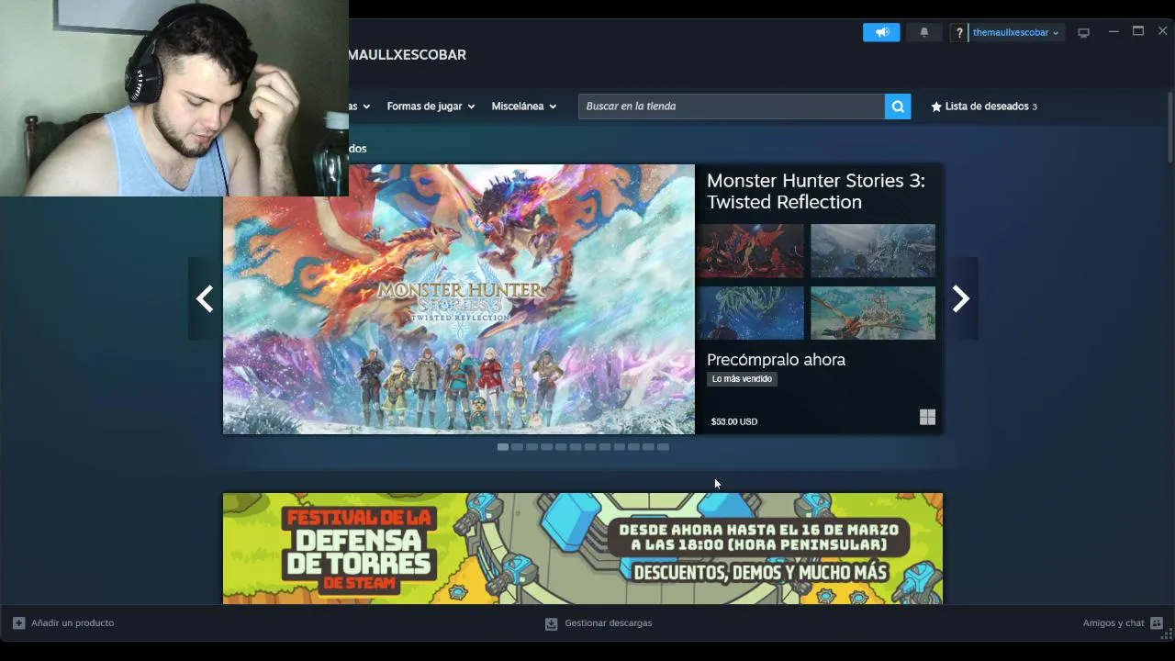This screenshot has height=661, width=1175.
Task: Click Monster Hunter Stories 3: Twisted Reflection title
Action: (816, 191)
